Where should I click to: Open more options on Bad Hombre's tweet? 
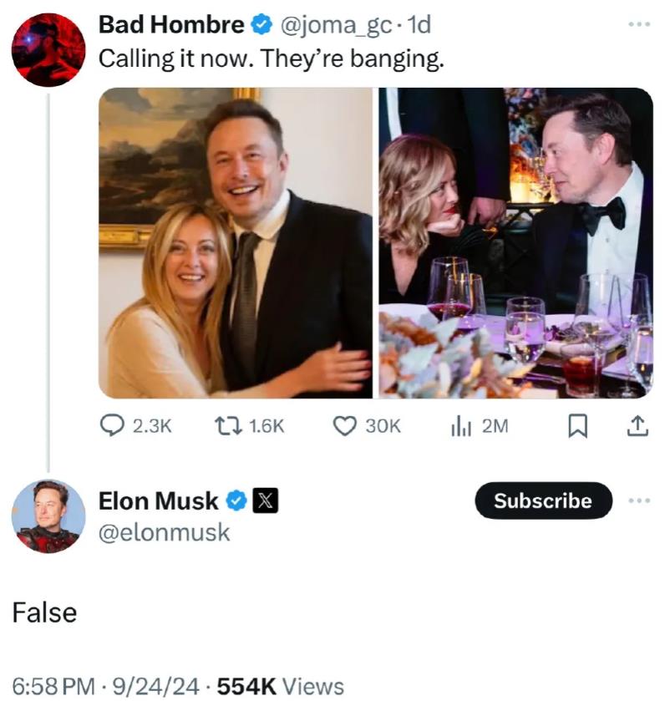639,23
